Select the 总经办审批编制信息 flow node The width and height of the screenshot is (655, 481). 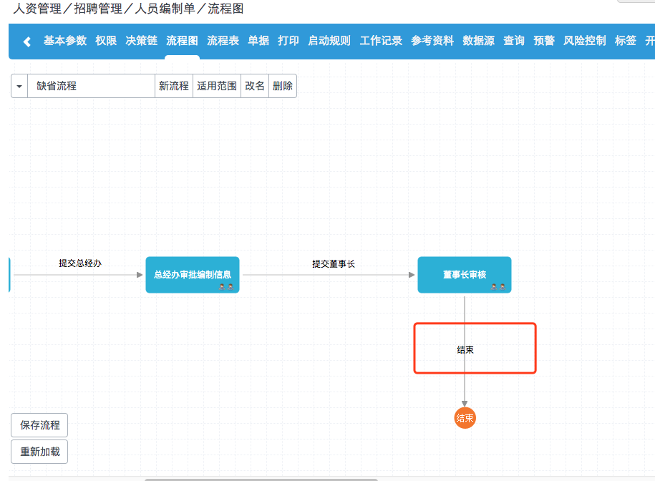192,274
